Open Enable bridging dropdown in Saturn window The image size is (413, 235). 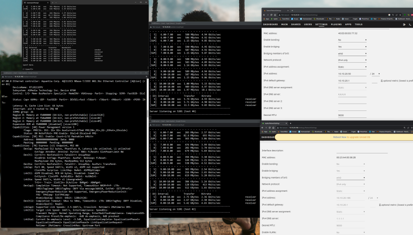[x=352, y=47]
